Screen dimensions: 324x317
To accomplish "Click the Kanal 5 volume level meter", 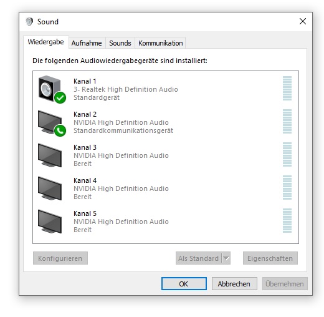I will pyautogui.click(x=287, y=220).
